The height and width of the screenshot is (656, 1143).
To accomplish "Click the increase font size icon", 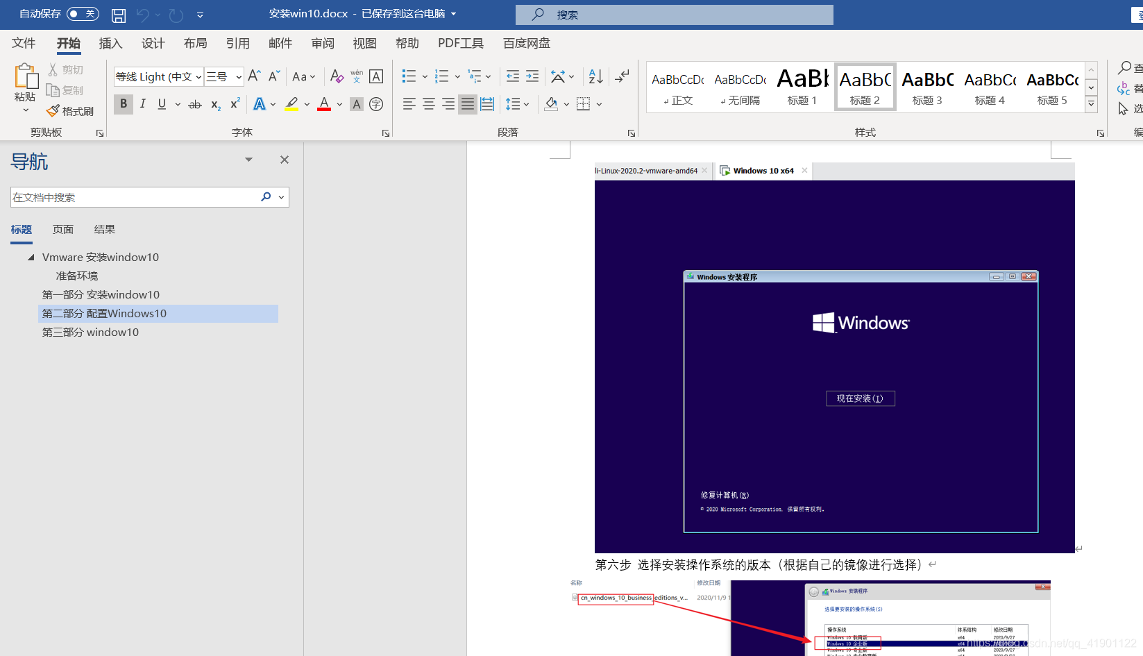I will pos(255,76).
